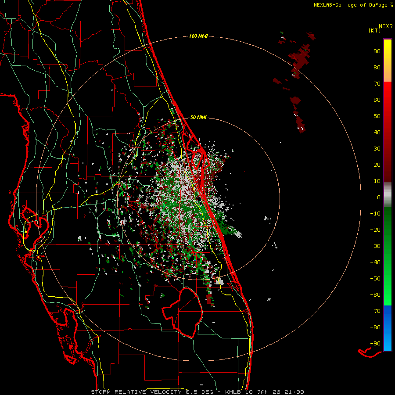Select the -70 value on velocity scale
Image resolution: width=395 pixels, height=395 pixels.
click(x=375, y=311)
